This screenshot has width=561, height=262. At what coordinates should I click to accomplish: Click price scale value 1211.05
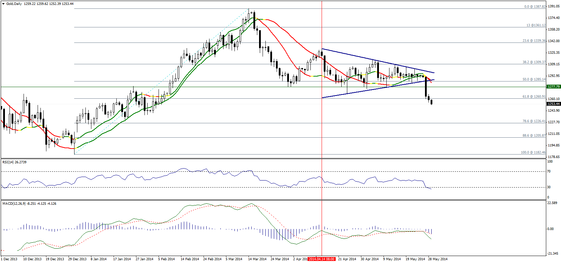(554, 134)
